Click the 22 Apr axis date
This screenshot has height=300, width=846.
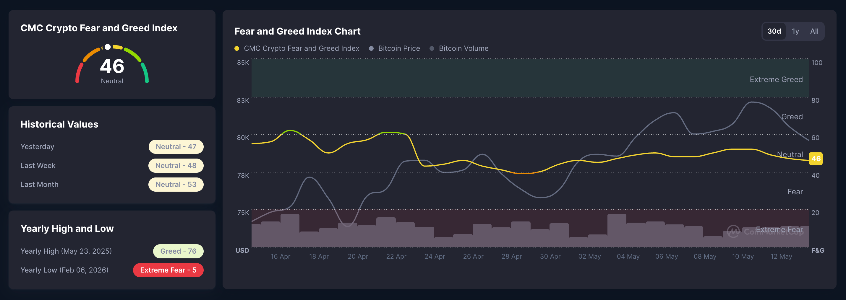[x=396, y=256]
